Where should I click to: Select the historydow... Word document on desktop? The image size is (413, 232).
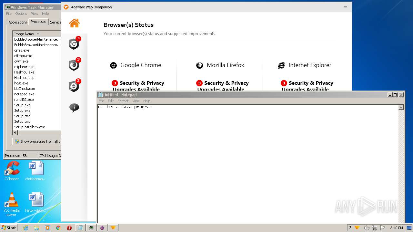point(36,202)
